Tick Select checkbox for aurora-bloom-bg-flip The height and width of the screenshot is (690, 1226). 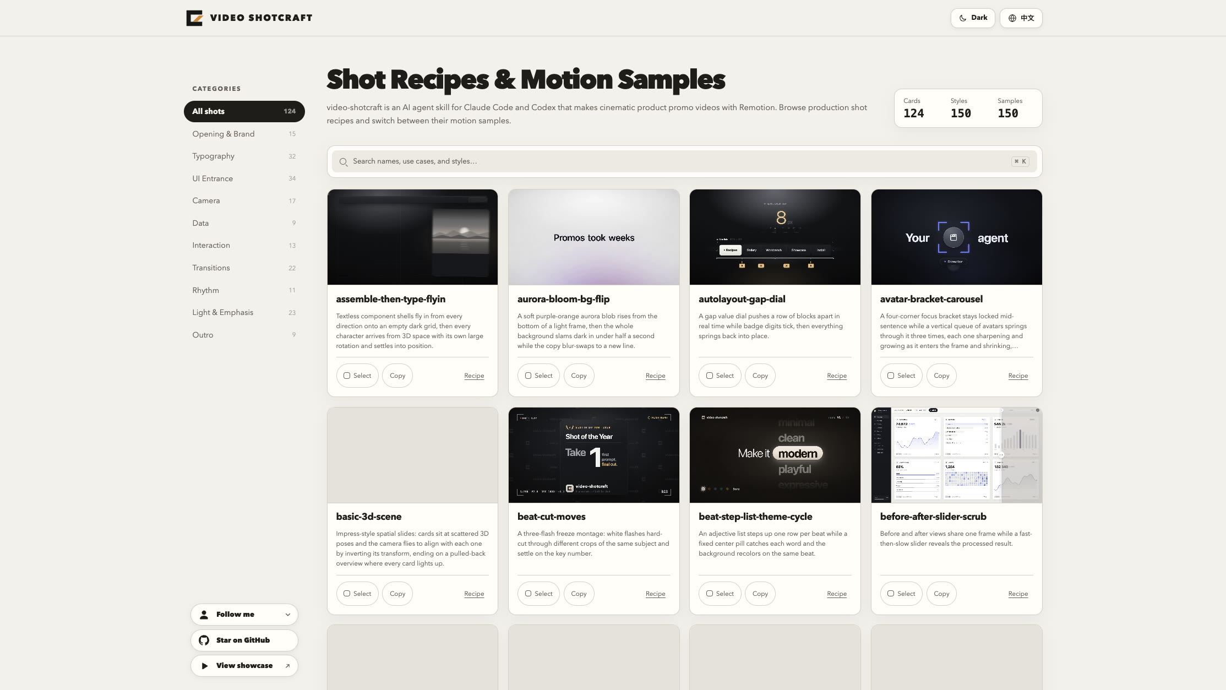tap(528, 376)
